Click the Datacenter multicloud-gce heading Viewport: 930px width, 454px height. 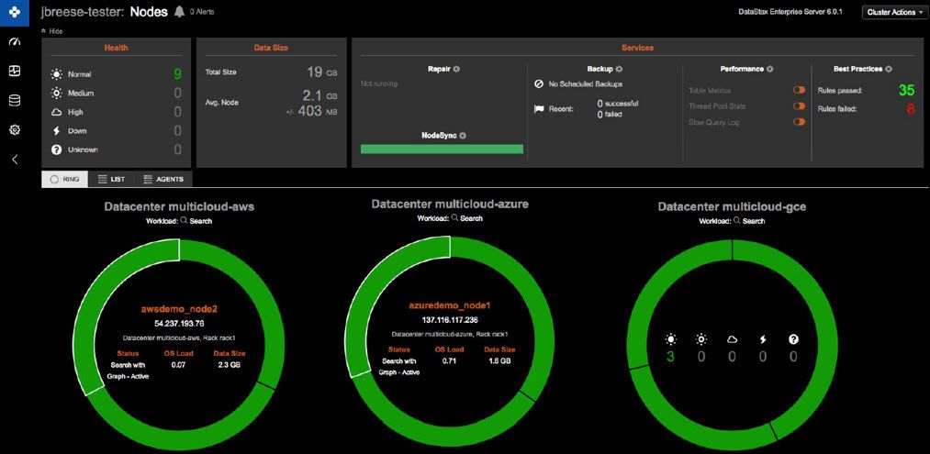(x=732, y=207)
